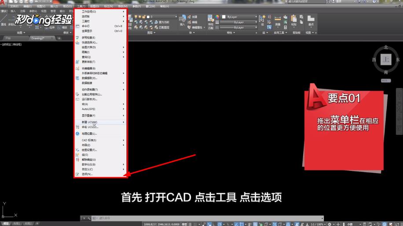
Task: Open a new drawing tab with plus
Action: point(59,38)
